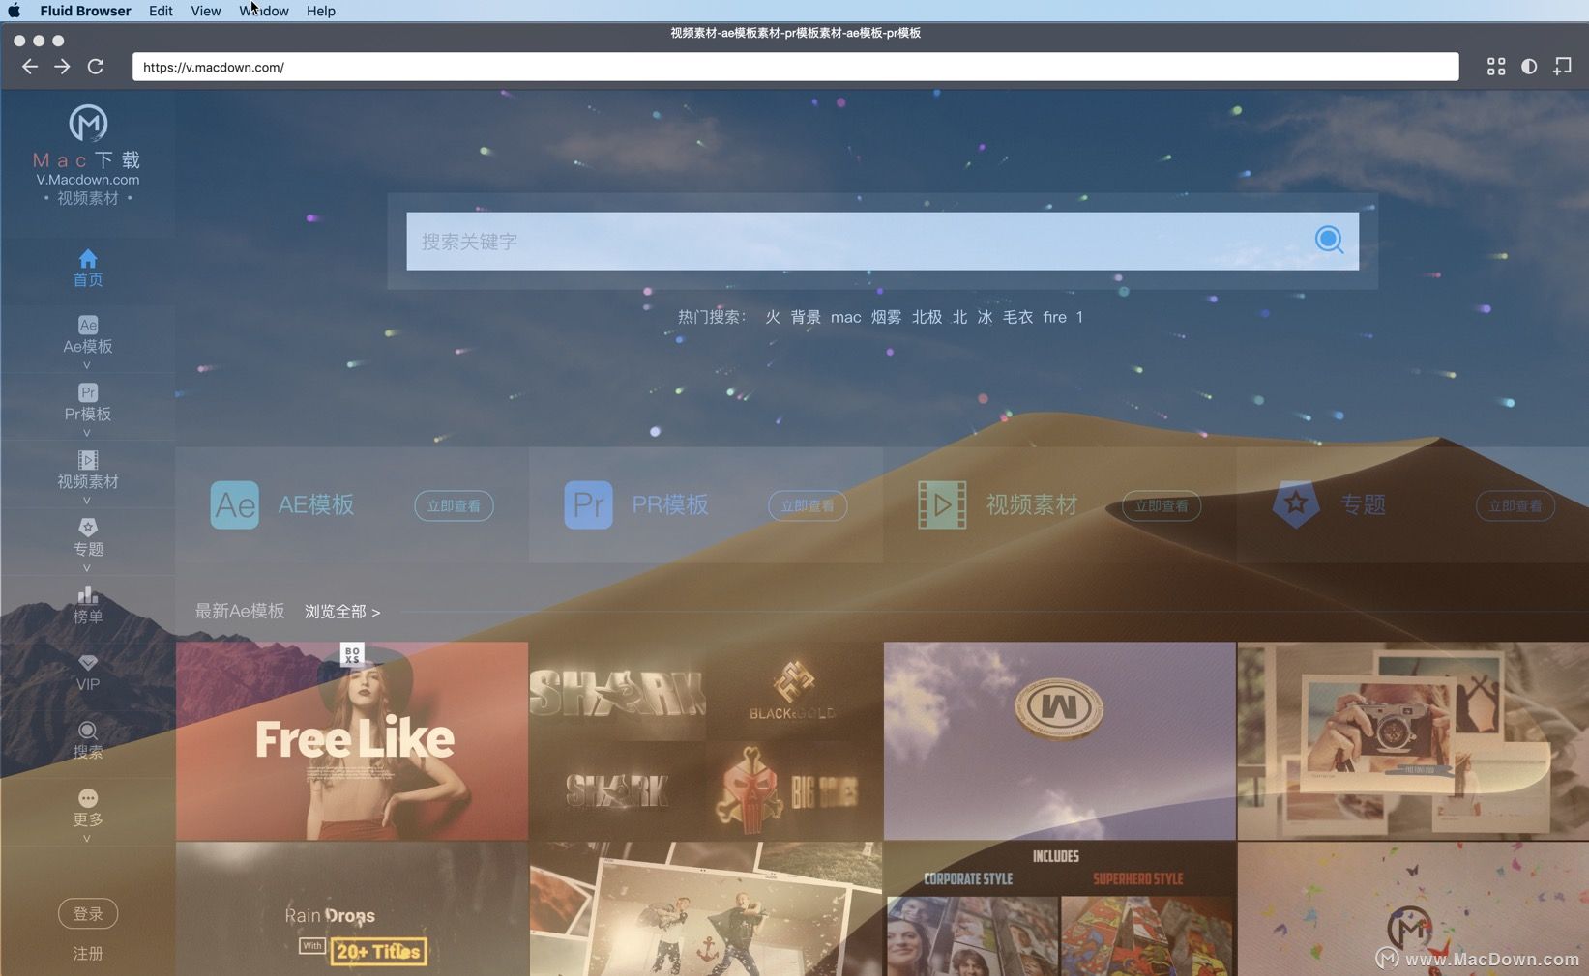The image size is (1589, 976).
Task: Expand the chevron under Pr模板
Action: tap(87, 434)
